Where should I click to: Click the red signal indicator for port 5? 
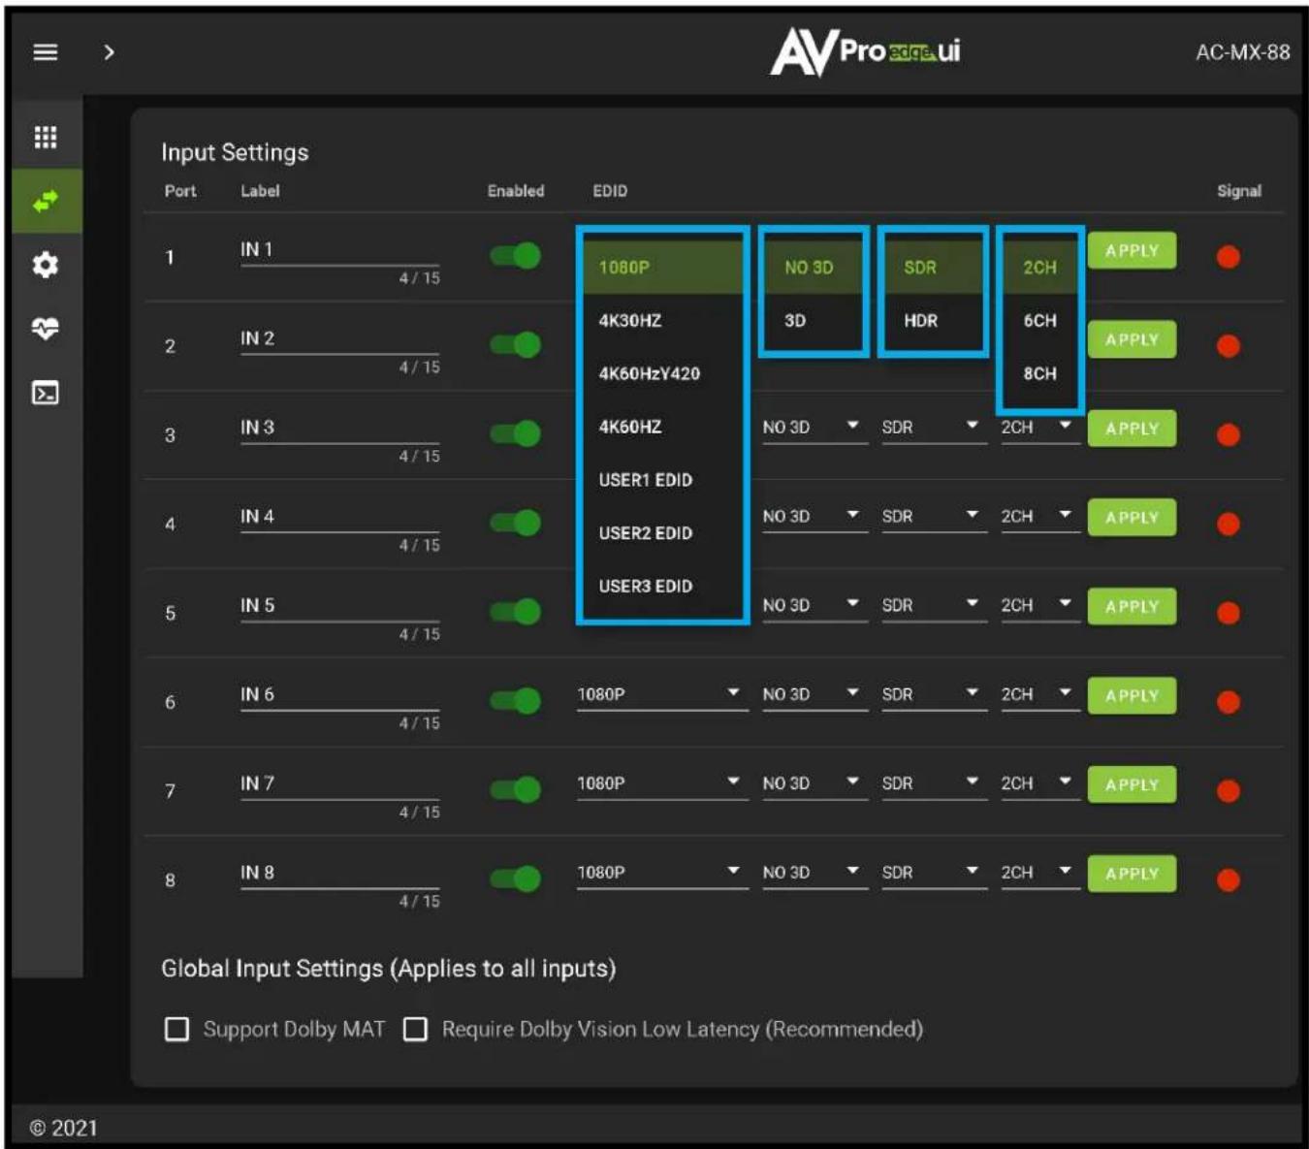pos(1229,614)
